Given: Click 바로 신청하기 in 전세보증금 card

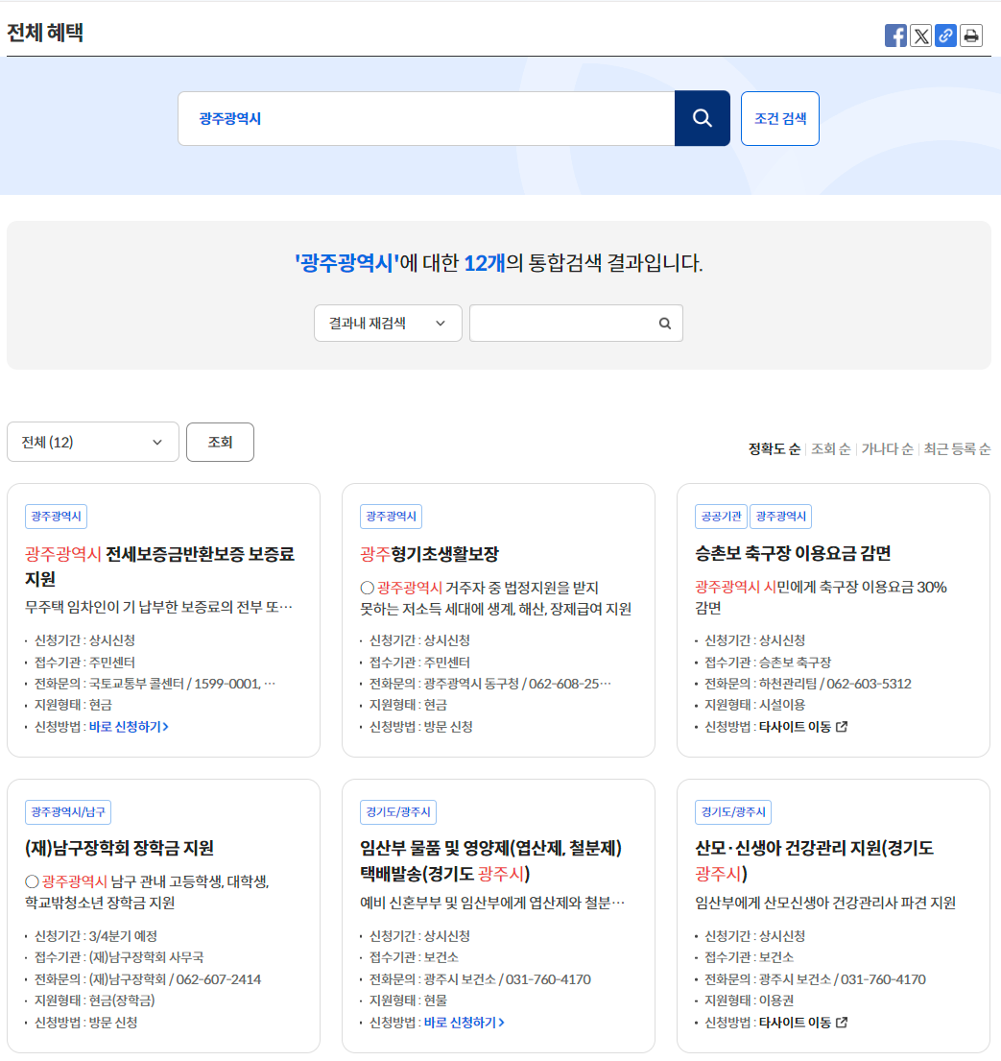Looking at the screenshot, I should [129, 727].
